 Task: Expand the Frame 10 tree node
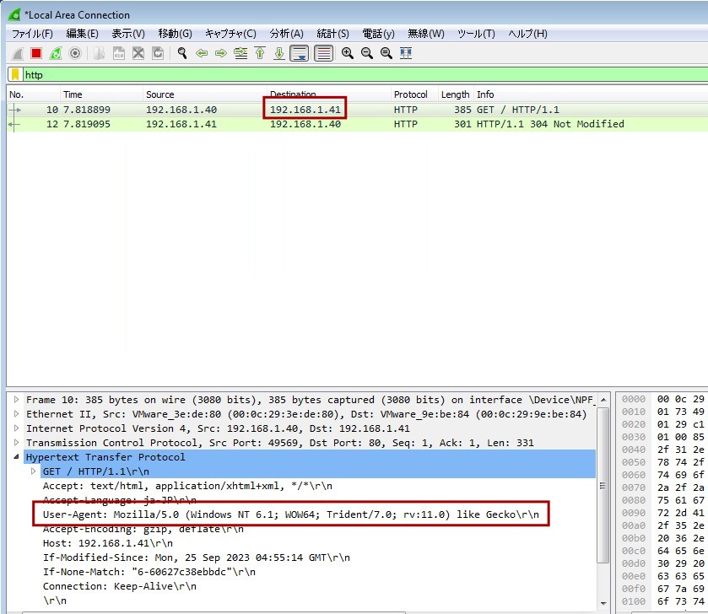[16, 400]
